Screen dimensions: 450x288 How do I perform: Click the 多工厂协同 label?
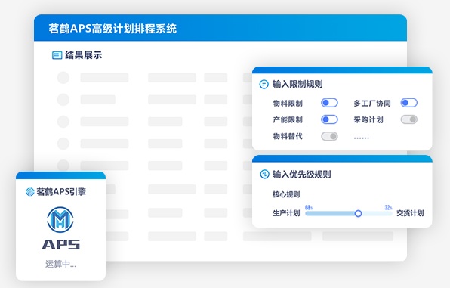tap(372, 103)
